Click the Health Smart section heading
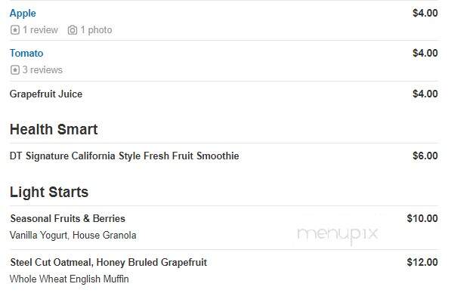The height and width of the screenshot is (296, 473). pos(54,129)
